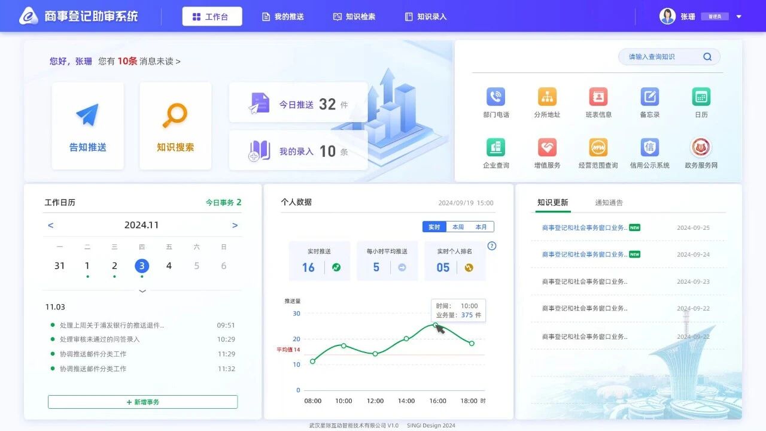Click the help question mark in 个人数据
This screenshot has width=766, height=431.
click(492, 246)
